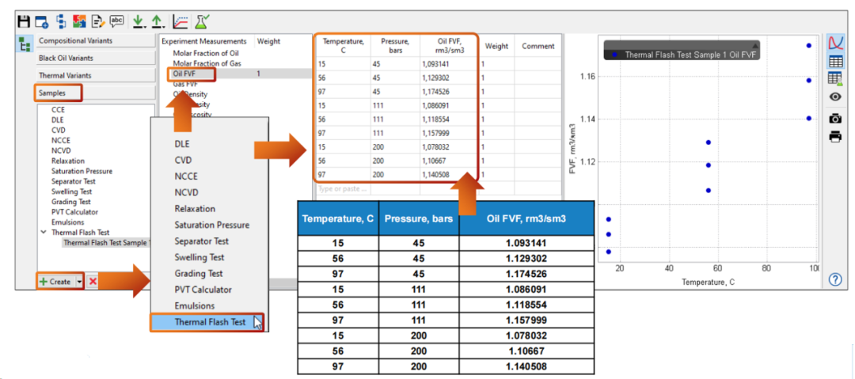Image resolution: width=855 pixels, height=379 pixels.
Task: Choose Saturation Pressure in the popup menu
Action: point(211,225)
